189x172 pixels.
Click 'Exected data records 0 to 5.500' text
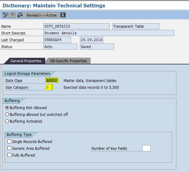pos(91,88)
